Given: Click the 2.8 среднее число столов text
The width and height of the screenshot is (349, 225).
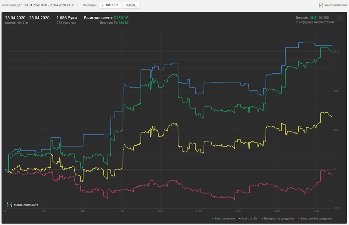Looking at the screenshot, I should pos(315,22).
